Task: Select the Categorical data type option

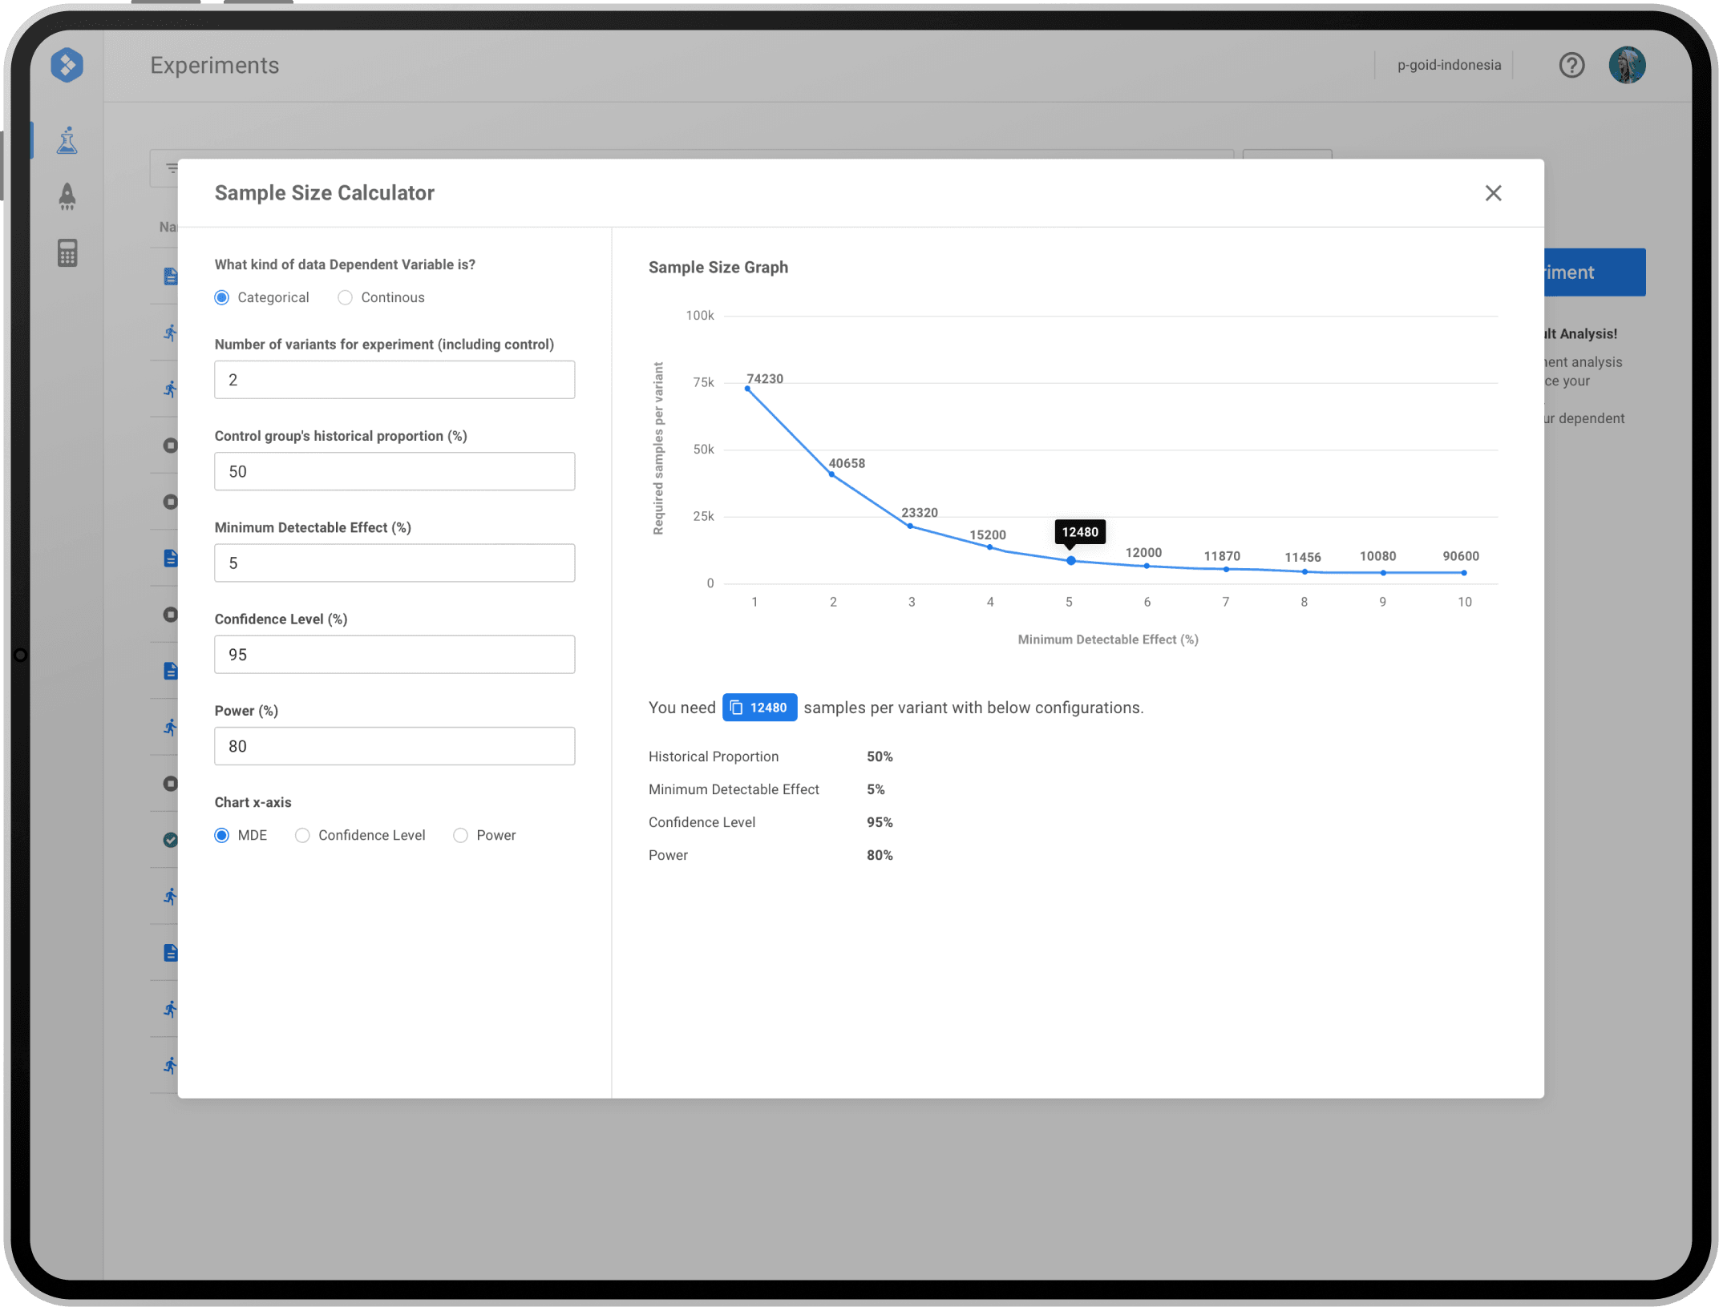Action: (222, 297)
